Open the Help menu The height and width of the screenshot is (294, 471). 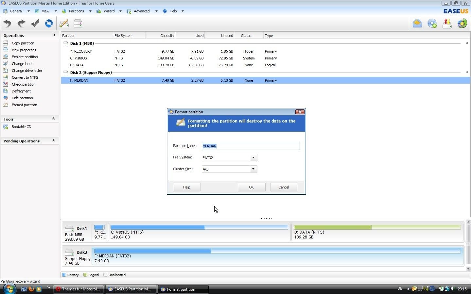click(x=173, y=11)
